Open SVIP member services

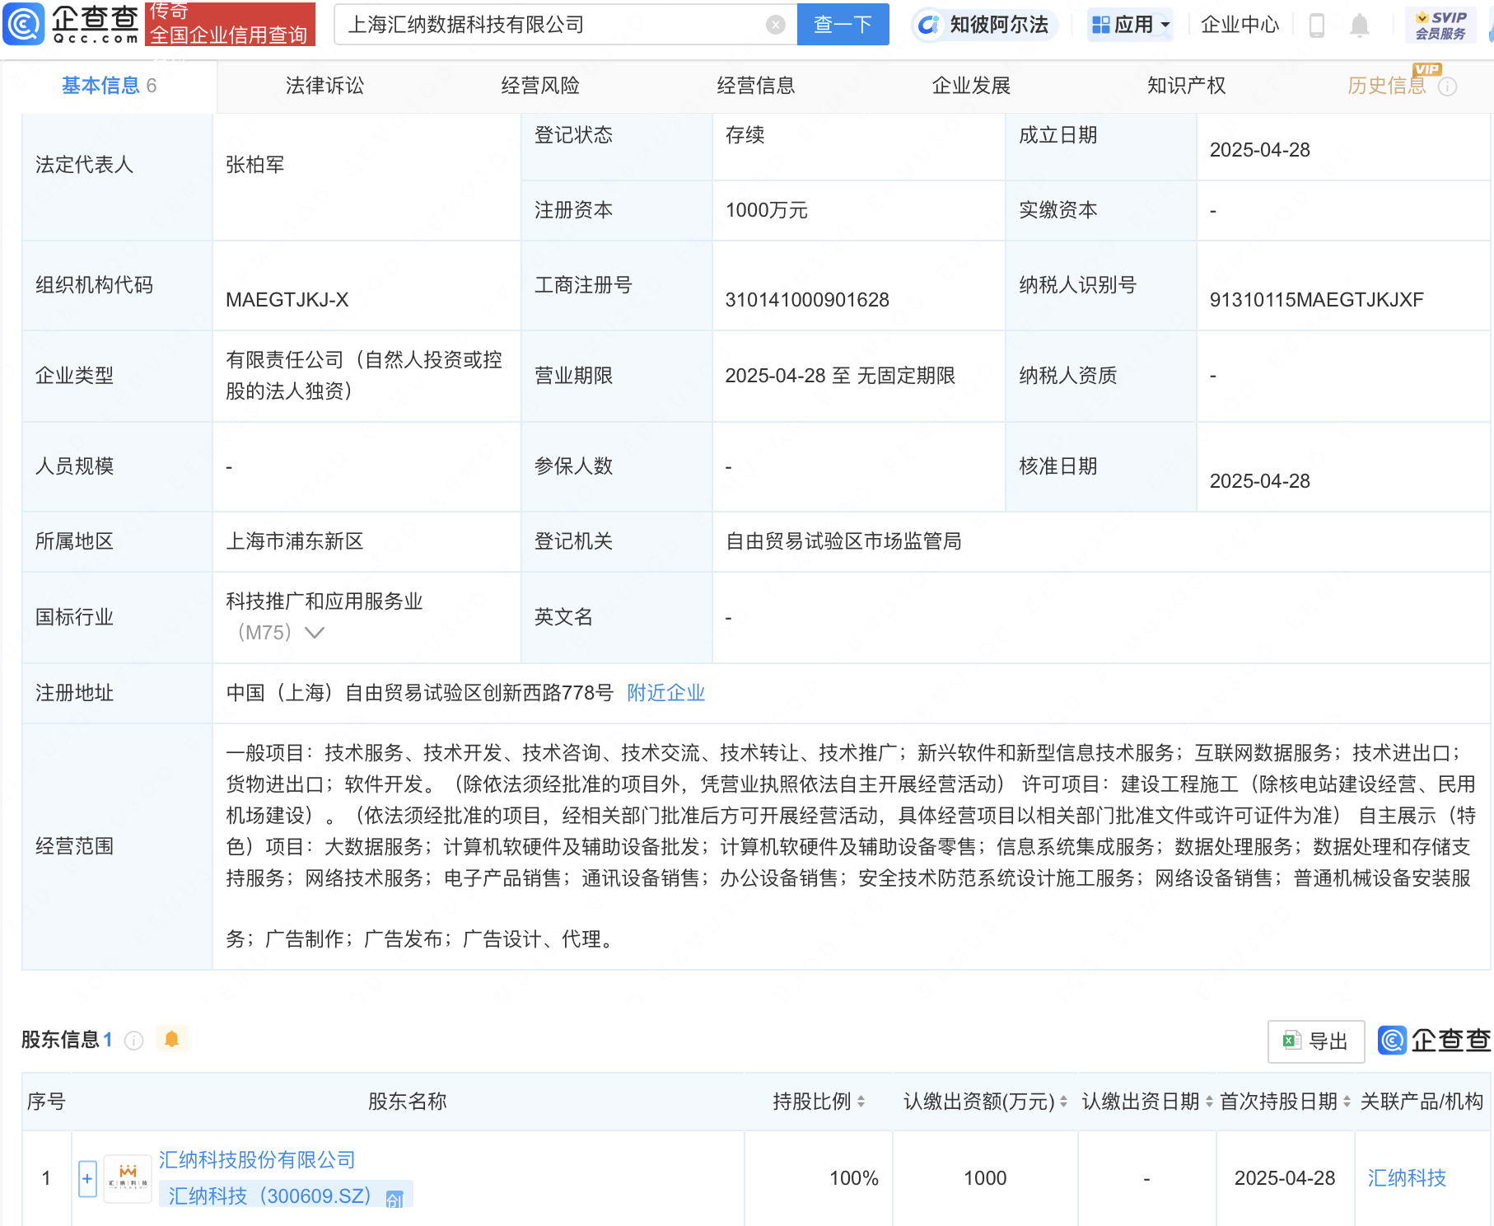click(x=1440, y=26)
